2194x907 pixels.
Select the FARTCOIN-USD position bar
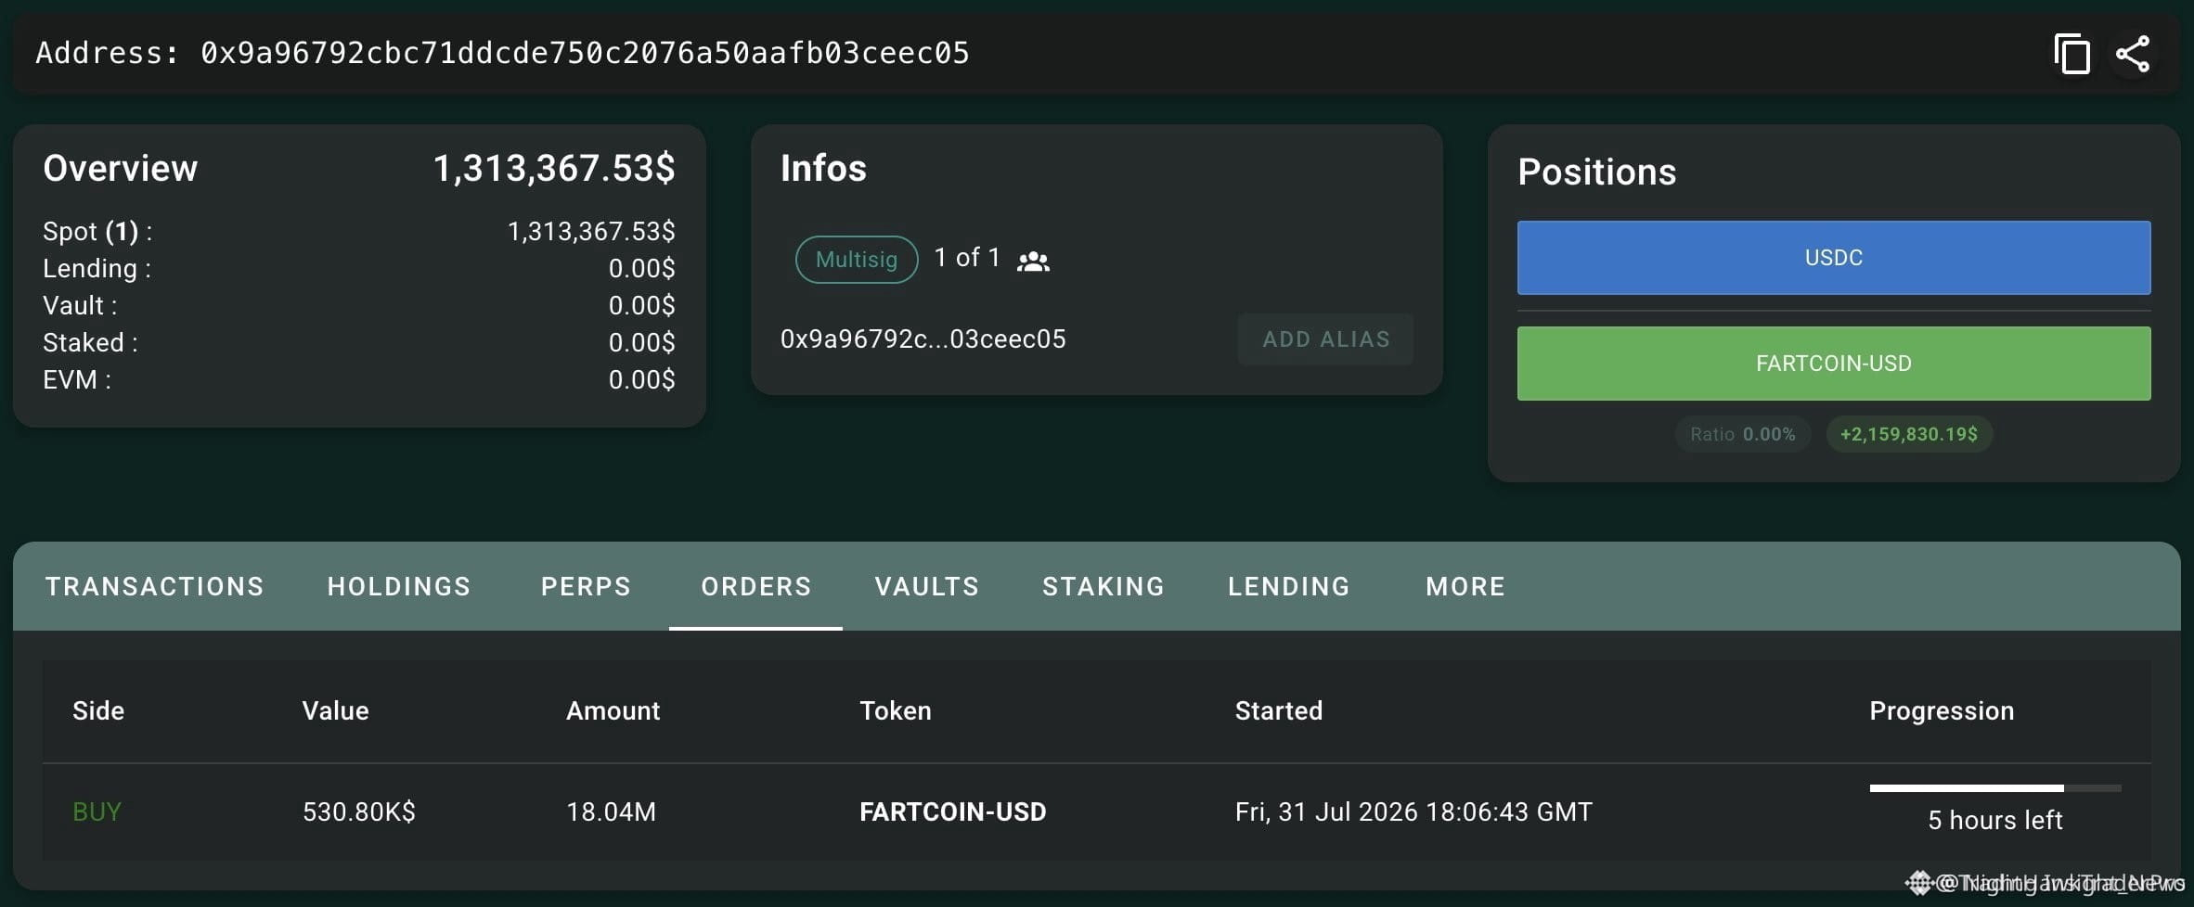tap(1834, 364)
